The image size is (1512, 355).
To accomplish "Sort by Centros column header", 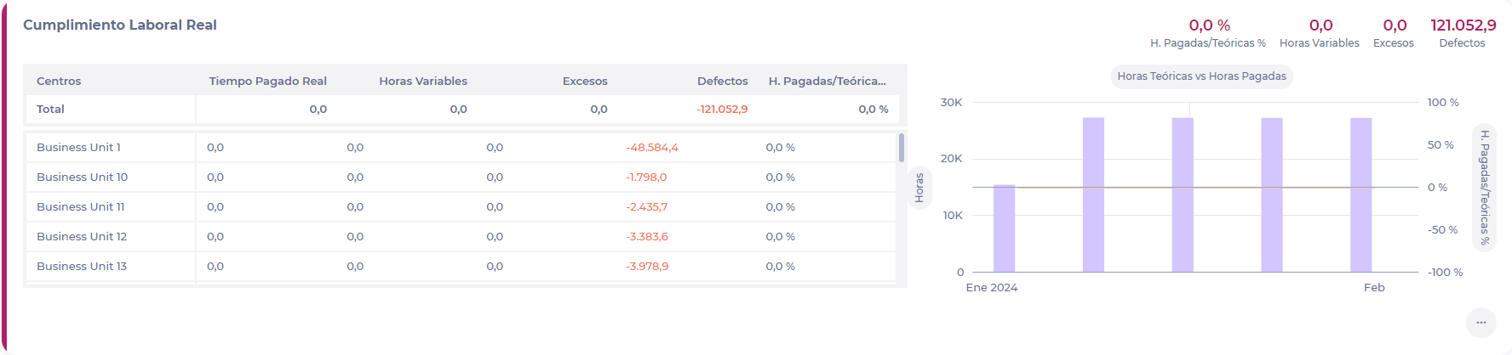I will [x=59, y=82].
